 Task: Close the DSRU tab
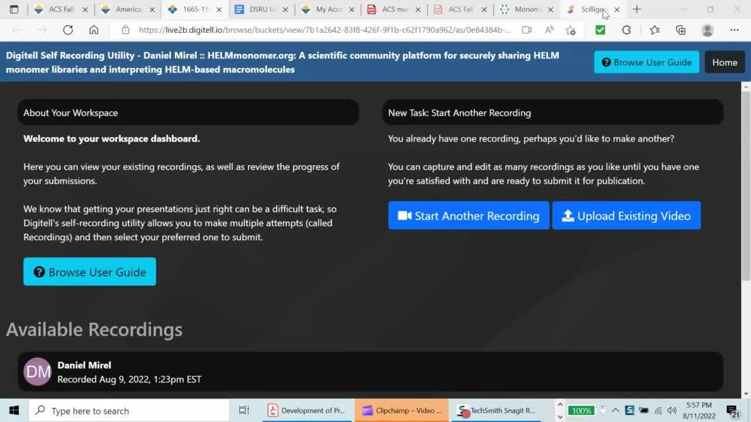[x=285, y=9]
